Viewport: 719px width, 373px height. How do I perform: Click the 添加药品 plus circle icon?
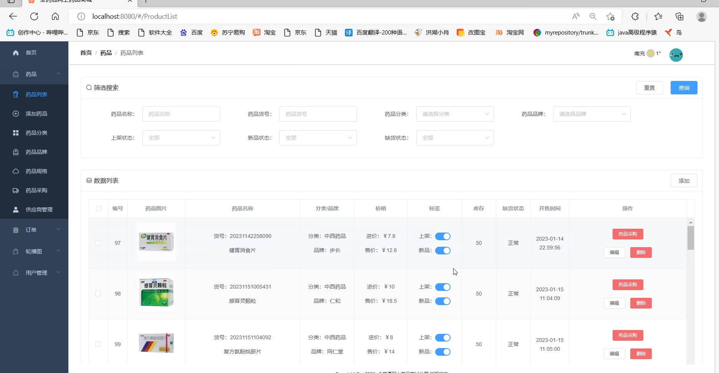[16, 114]
